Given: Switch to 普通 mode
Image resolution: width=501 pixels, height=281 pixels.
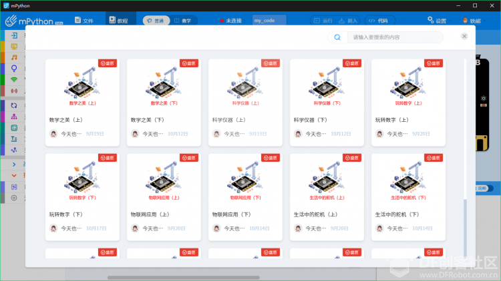Looking at the screenshot, I should 156,21.
